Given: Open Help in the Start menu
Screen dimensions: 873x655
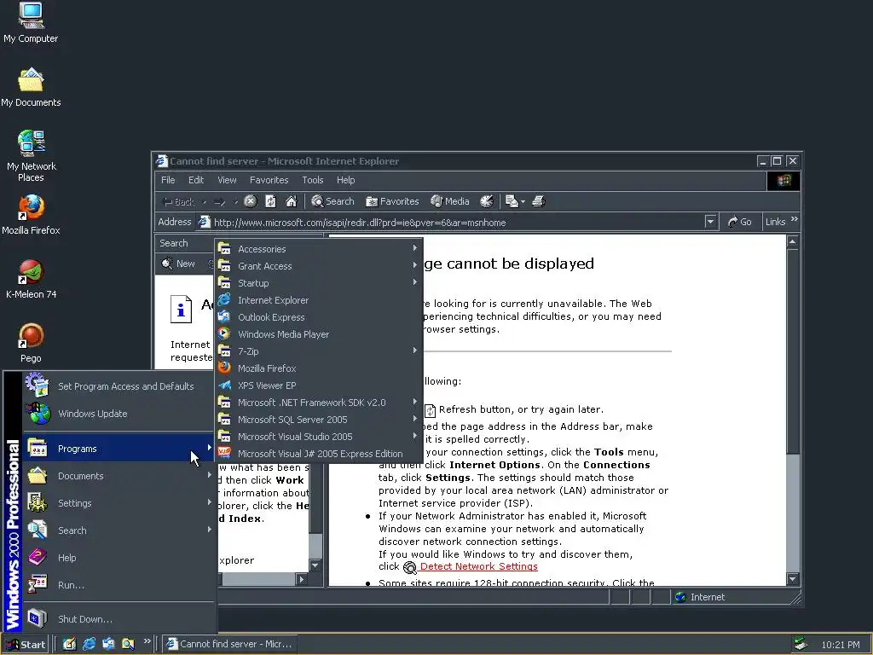Looking at the screenshot, I should click(119, 558).
